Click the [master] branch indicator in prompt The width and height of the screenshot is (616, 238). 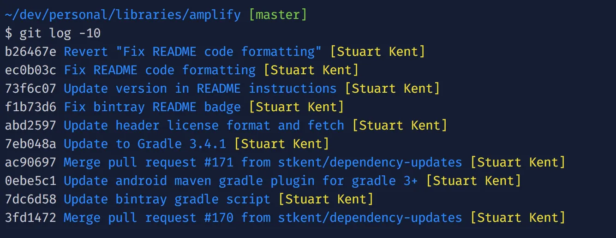(x=278, y=15)
